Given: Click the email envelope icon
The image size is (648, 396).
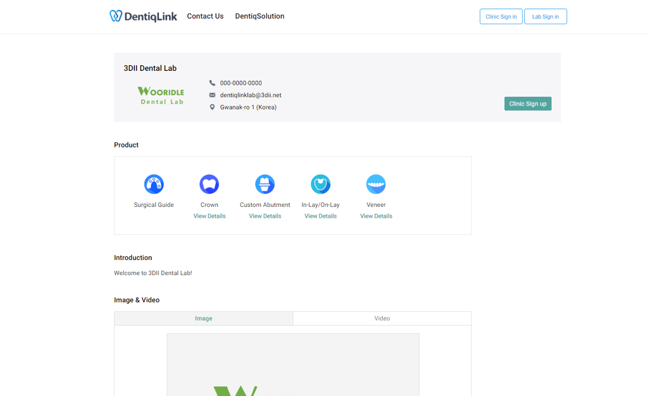Looking at the screenshot, I should [x=212, y=95].
